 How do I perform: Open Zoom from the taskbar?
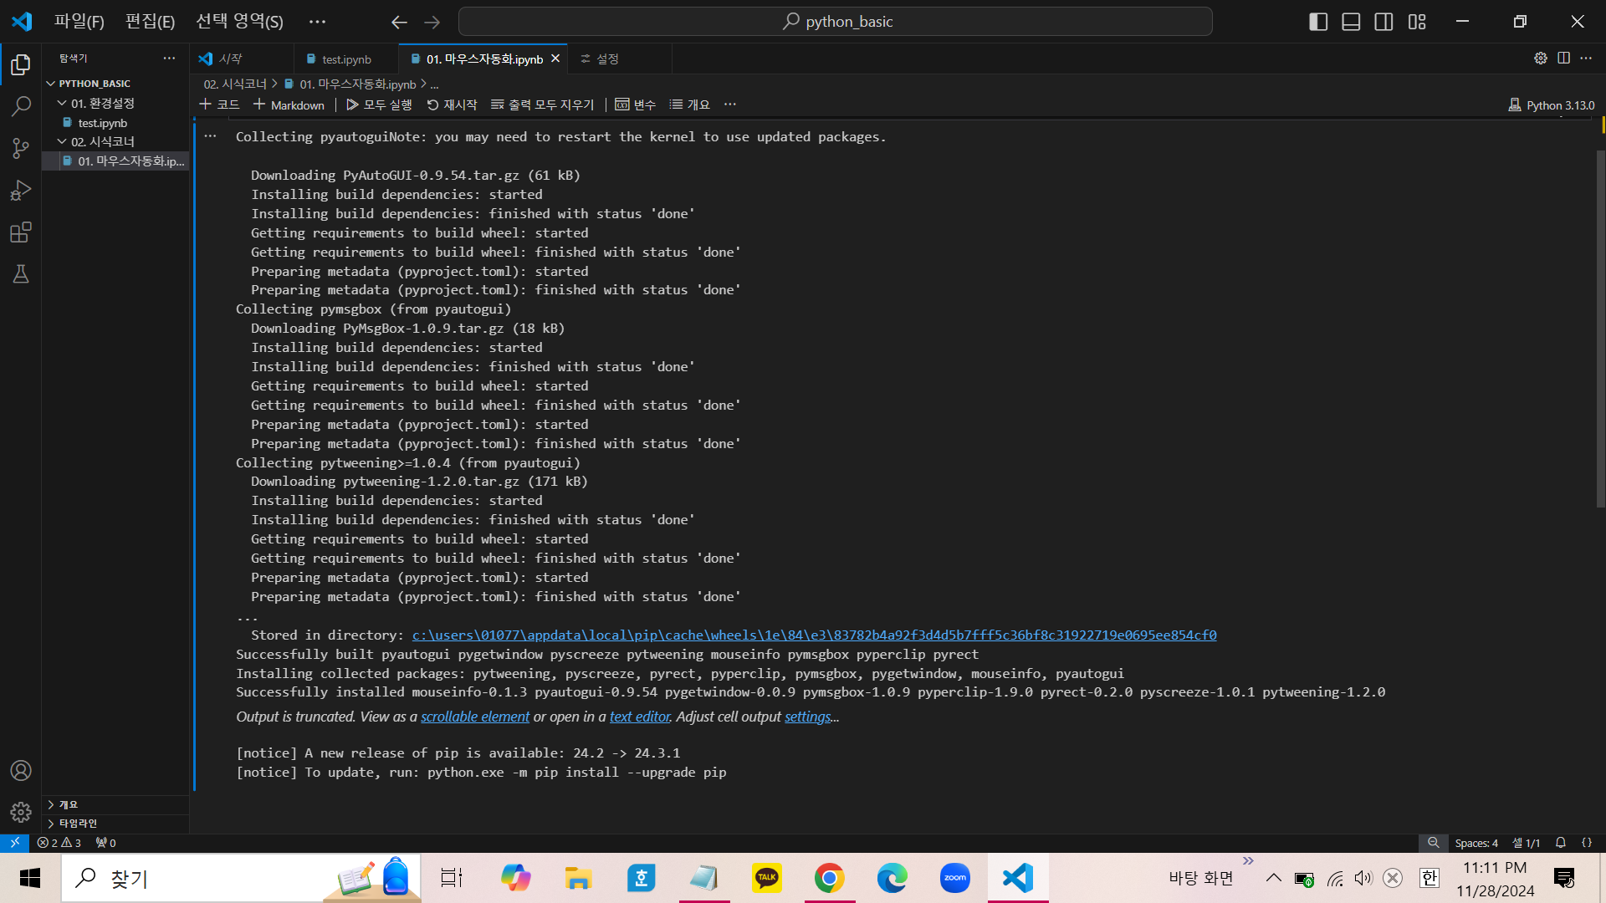(954, 878)
